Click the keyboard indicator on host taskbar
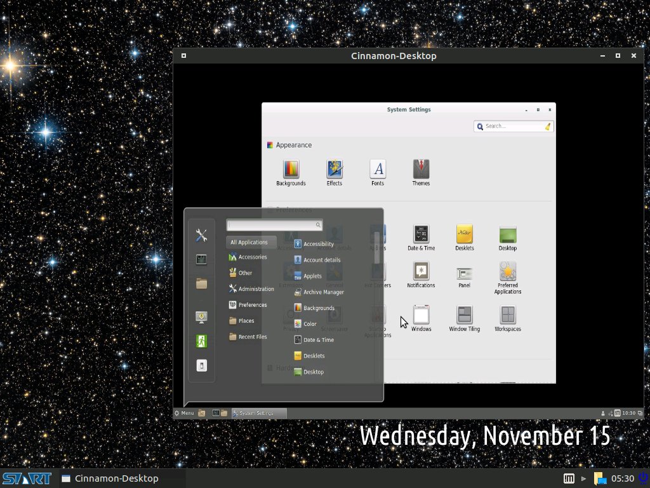This screenshot has width=650, height=488. point(569,478)
